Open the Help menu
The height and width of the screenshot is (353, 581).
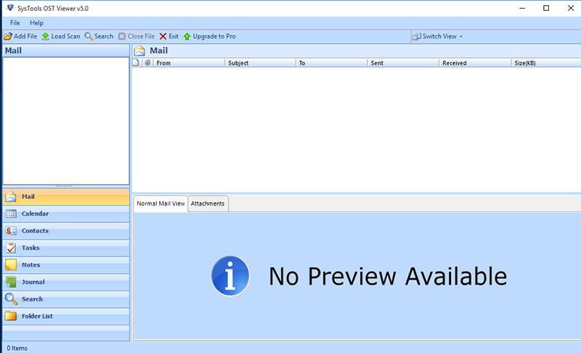click(x=36, y=23)
